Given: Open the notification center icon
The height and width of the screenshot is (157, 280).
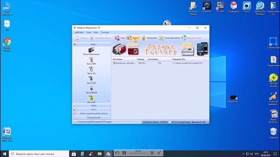Looking at the screenshot, I should [275, 154].
